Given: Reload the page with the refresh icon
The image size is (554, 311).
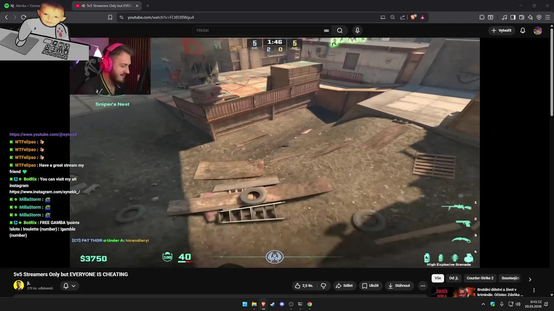Looking at the screenshot, I should click(x=23, y=17).
